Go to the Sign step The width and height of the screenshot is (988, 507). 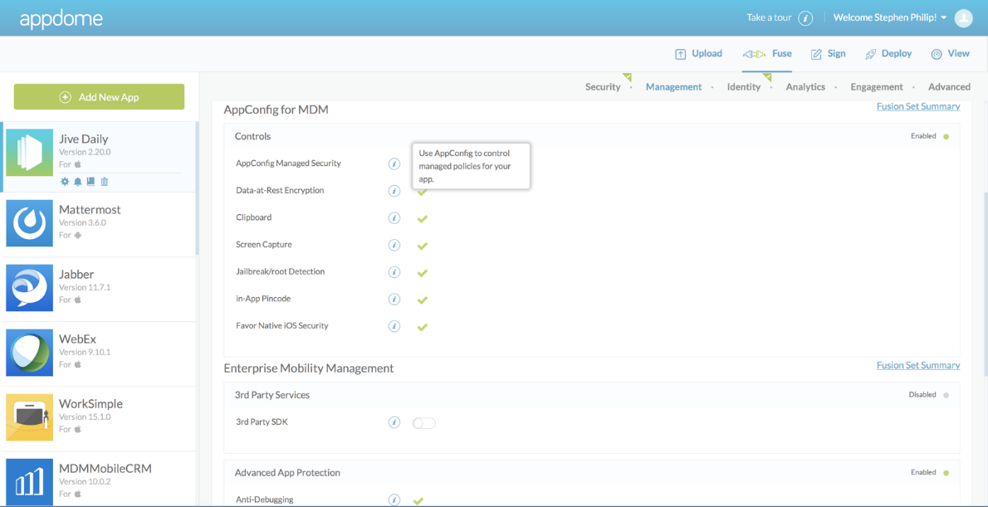click(x=828, y=54)
